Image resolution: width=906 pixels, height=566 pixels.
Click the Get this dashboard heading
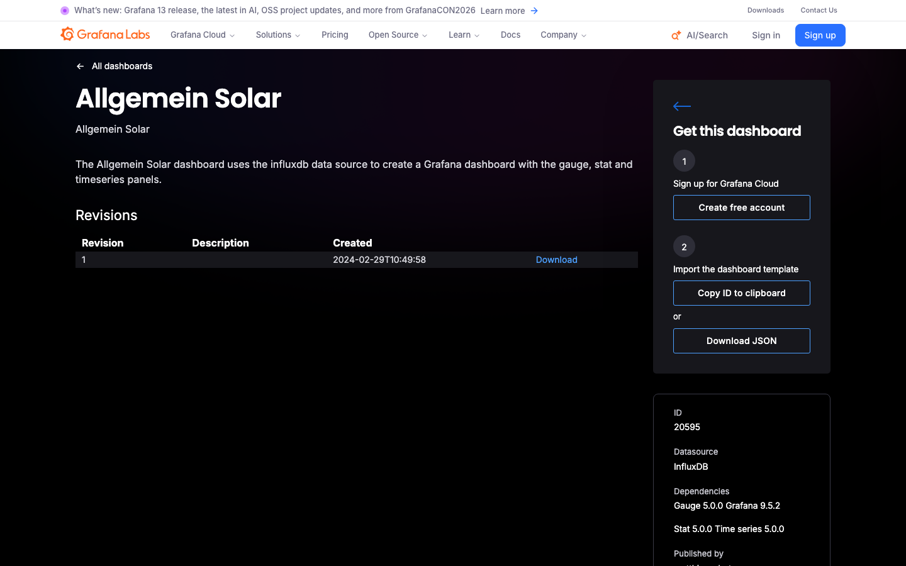(x=737, y=131)
